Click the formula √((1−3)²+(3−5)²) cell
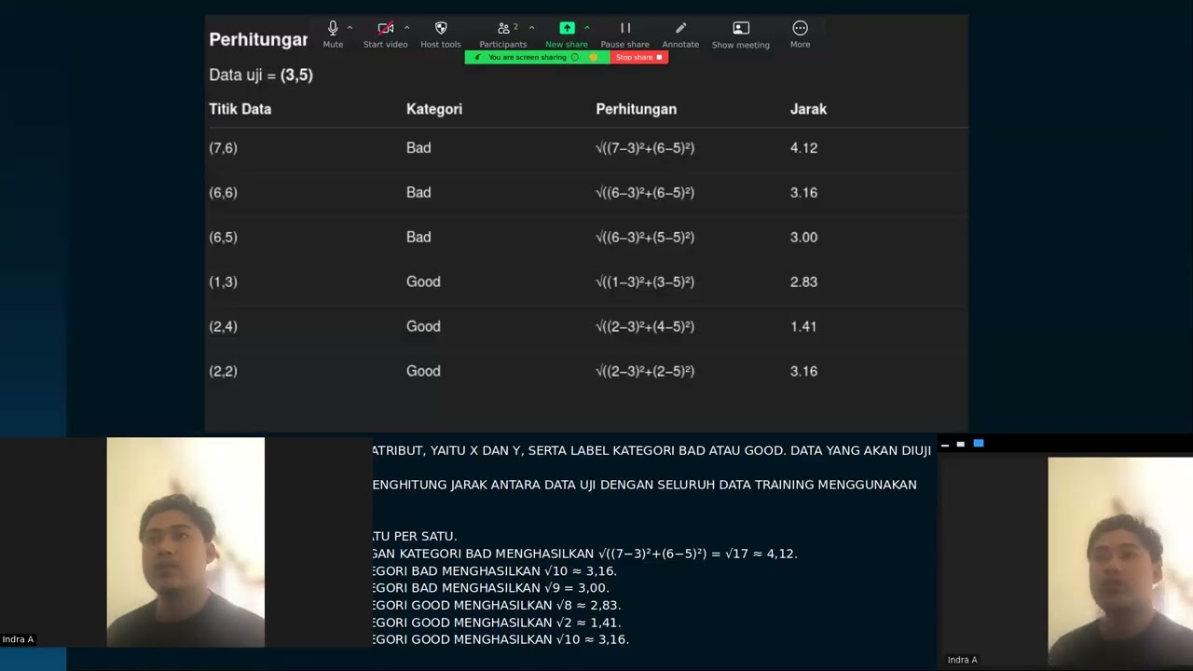The image size is (1193, 671). 645,282
